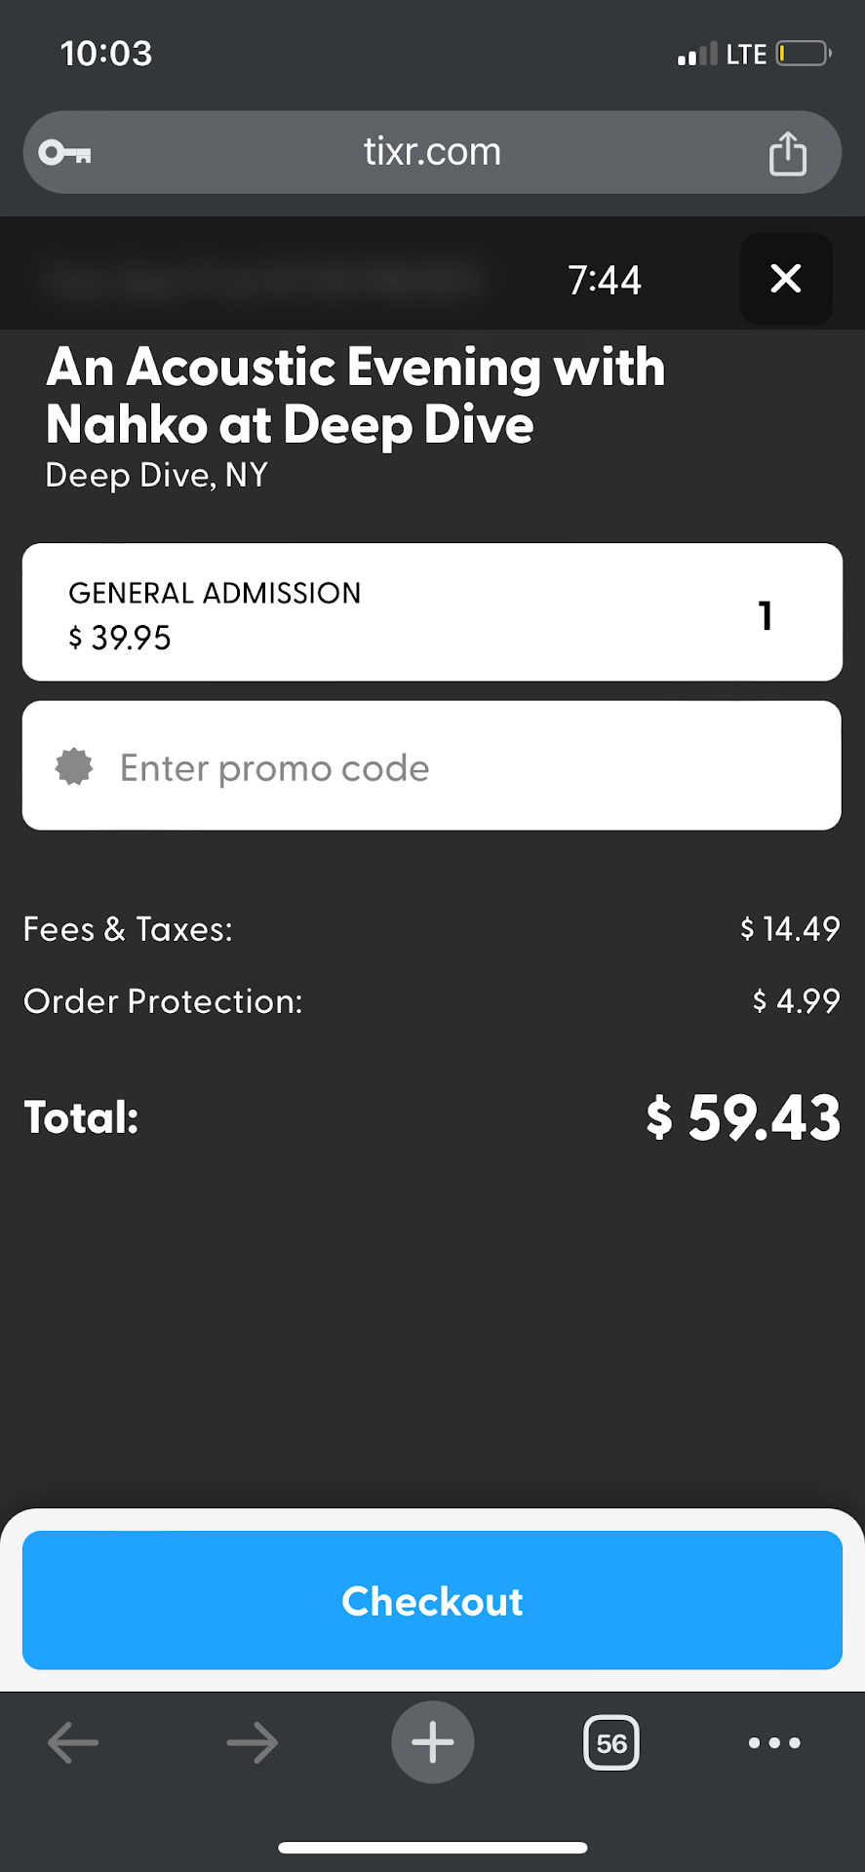Click the Checkout button

(x=432, y=1601)
